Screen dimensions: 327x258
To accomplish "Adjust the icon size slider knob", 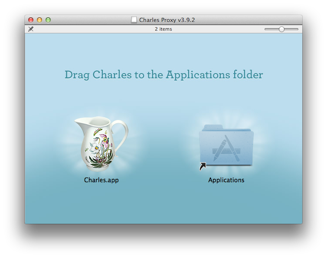I will (x=281, y=29).
